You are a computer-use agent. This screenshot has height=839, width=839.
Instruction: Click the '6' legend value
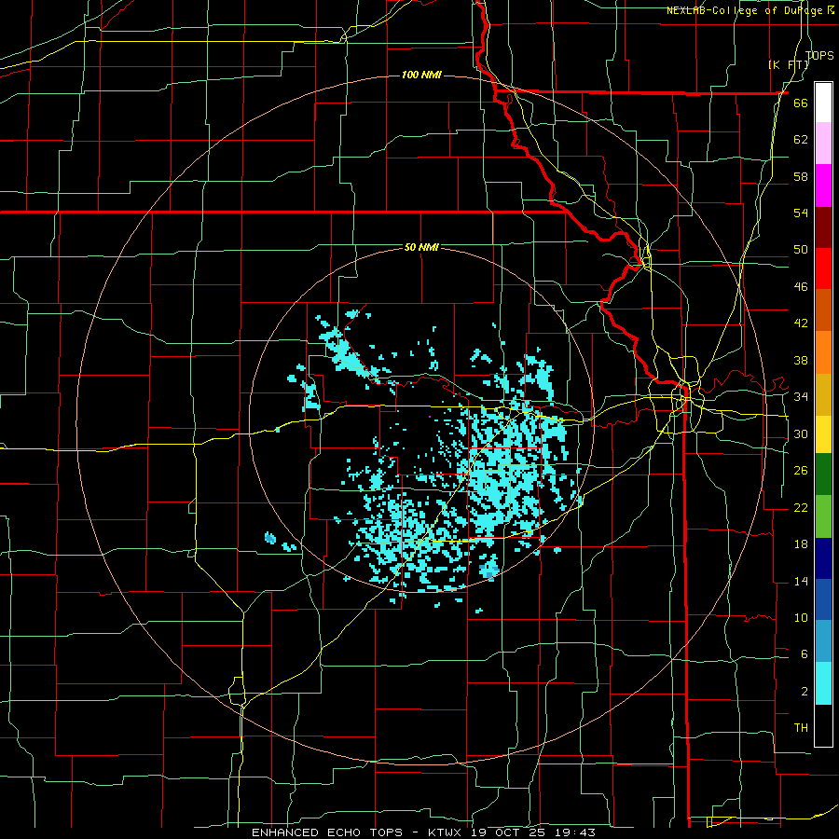pyautogui.click(x=804, y=653)
